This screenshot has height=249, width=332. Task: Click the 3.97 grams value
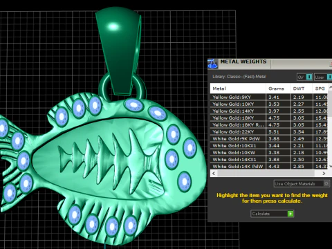(274, 111)
